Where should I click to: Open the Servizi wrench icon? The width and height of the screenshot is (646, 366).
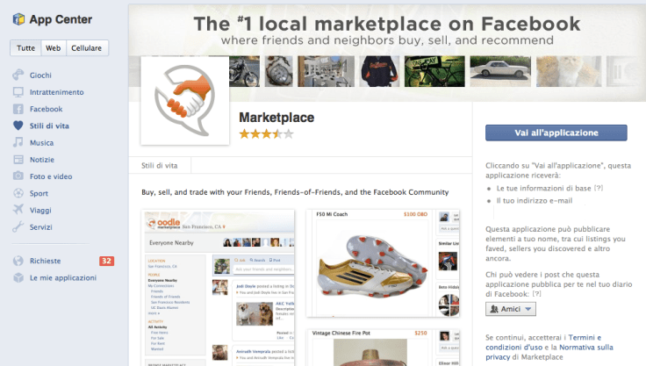(x=18, y=226)
